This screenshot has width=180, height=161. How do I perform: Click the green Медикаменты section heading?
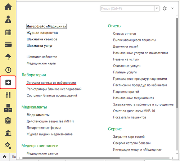pyautogui.click(x=34, y=107)
